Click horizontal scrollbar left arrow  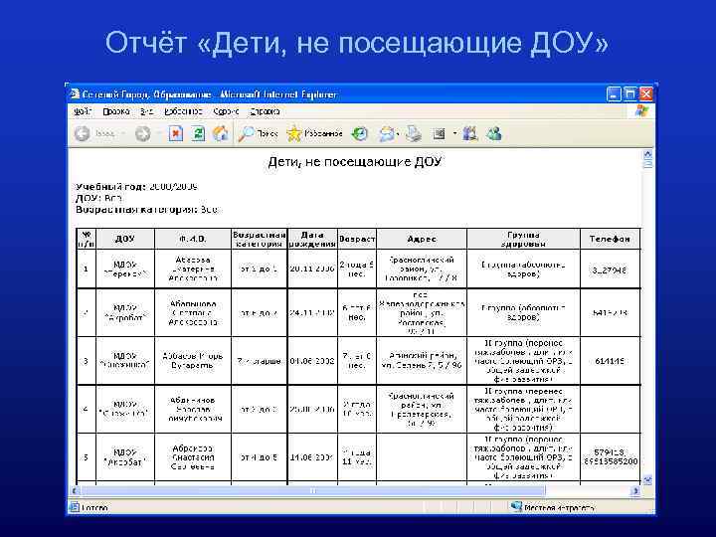point(75,491)
